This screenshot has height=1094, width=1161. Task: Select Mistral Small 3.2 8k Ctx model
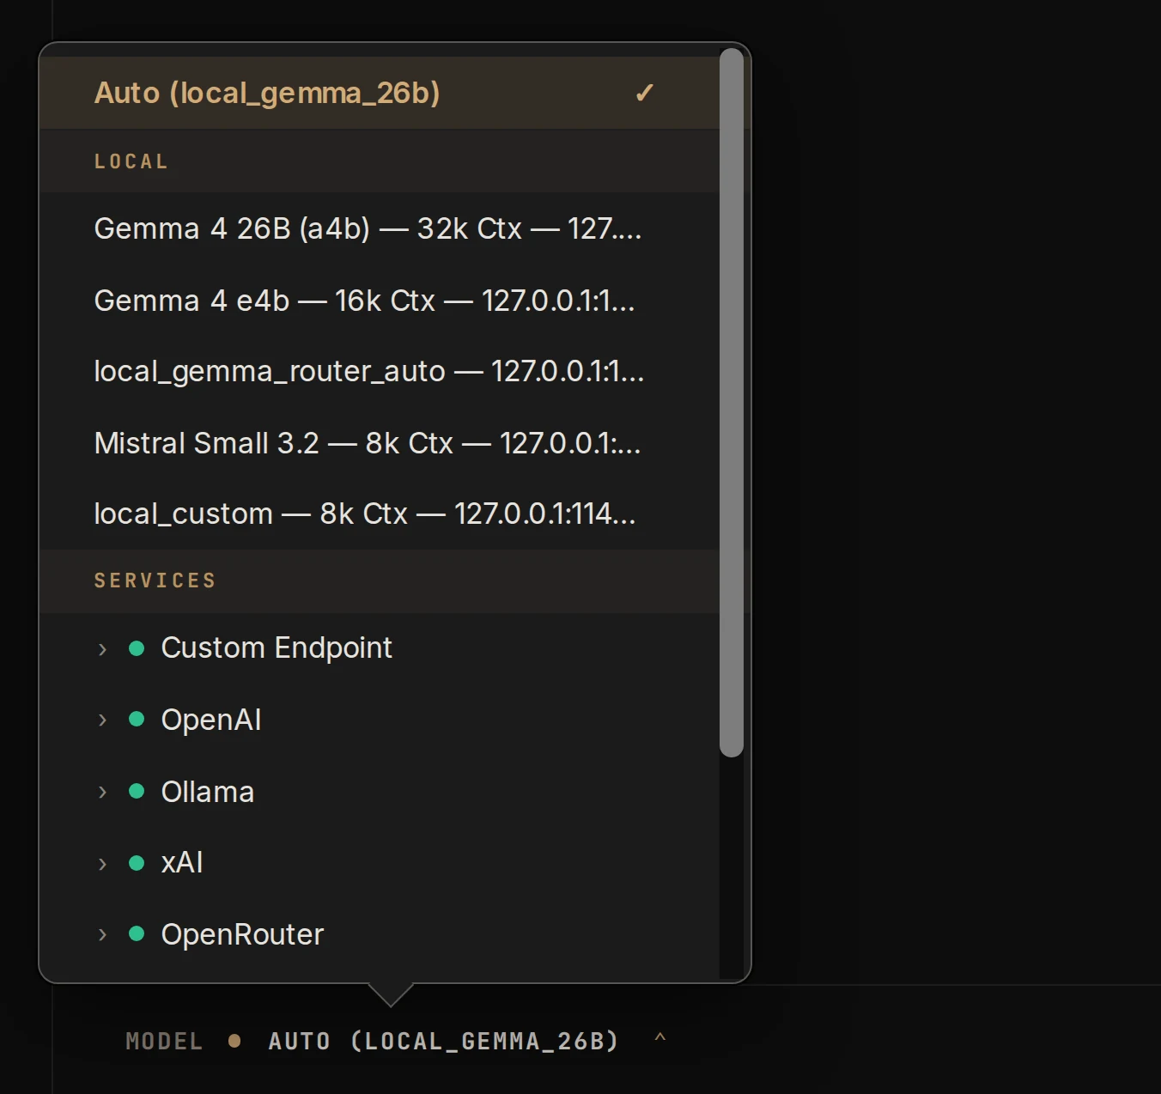click(379, 443)
